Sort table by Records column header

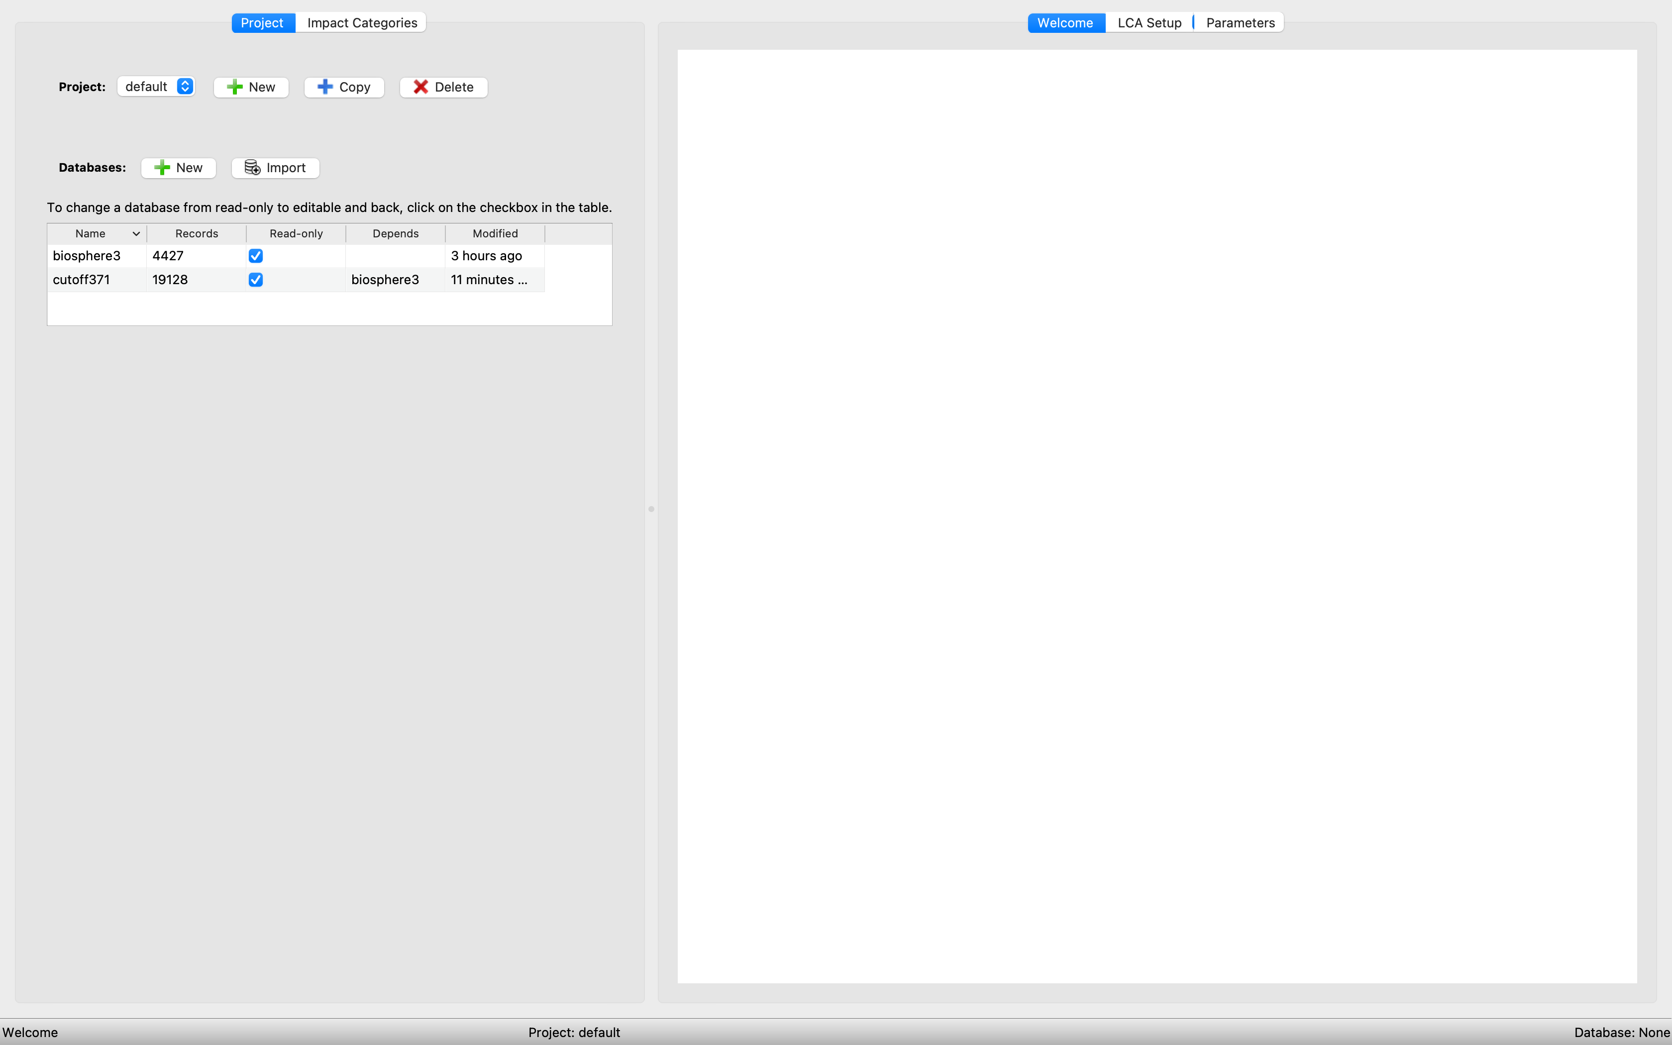tap(196, 233)
